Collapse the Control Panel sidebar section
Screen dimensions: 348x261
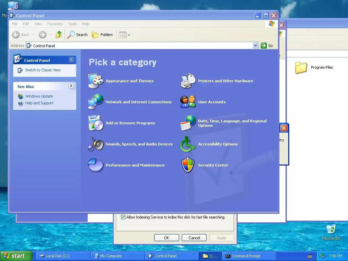tap(71, 60)
